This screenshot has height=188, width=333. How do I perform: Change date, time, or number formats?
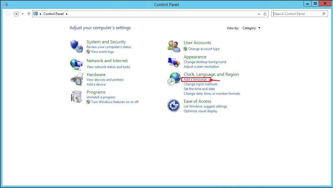pyautogui.click(x=212, y=94)
